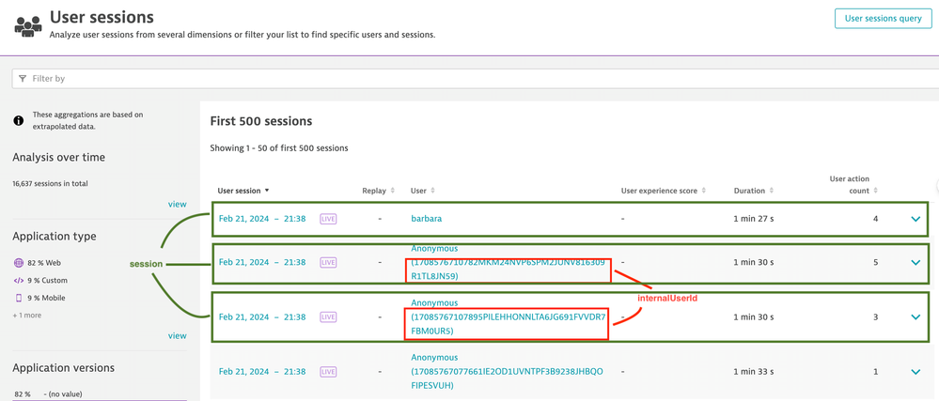Expand session with 5 user actions
Image resolution: width=939 pixels, height=401 pixels.
pos(915,263)
